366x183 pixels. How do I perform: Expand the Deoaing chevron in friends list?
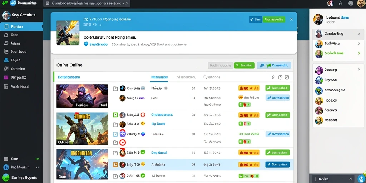point(359,70)
